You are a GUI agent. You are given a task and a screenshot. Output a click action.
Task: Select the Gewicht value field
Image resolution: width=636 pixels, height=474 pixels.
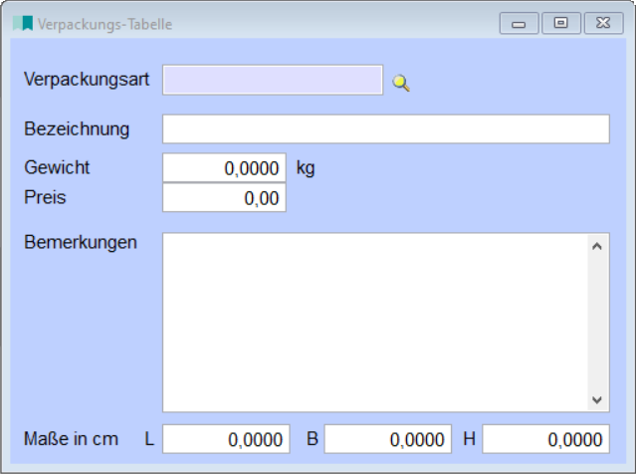coord(224,168)
